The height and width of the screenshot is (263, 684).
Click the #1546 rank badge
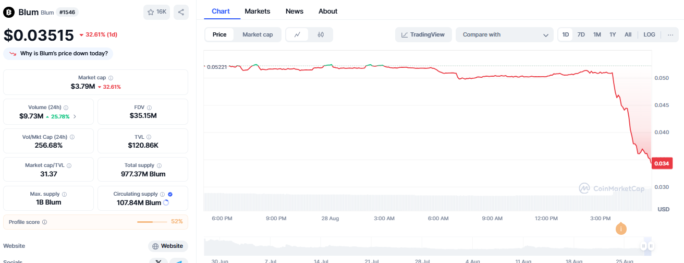(x=67, y=12)
